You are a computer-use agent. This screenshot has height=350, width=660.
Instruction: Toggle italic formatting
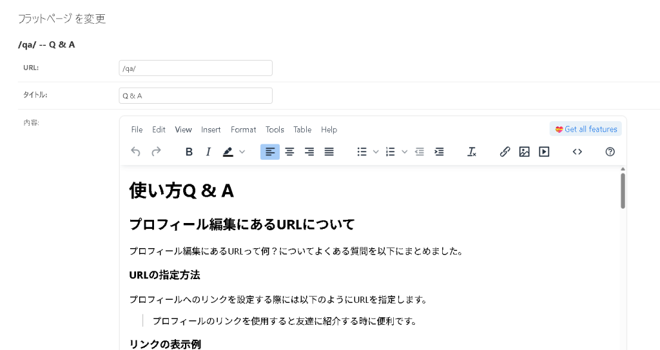coord(208,151)
